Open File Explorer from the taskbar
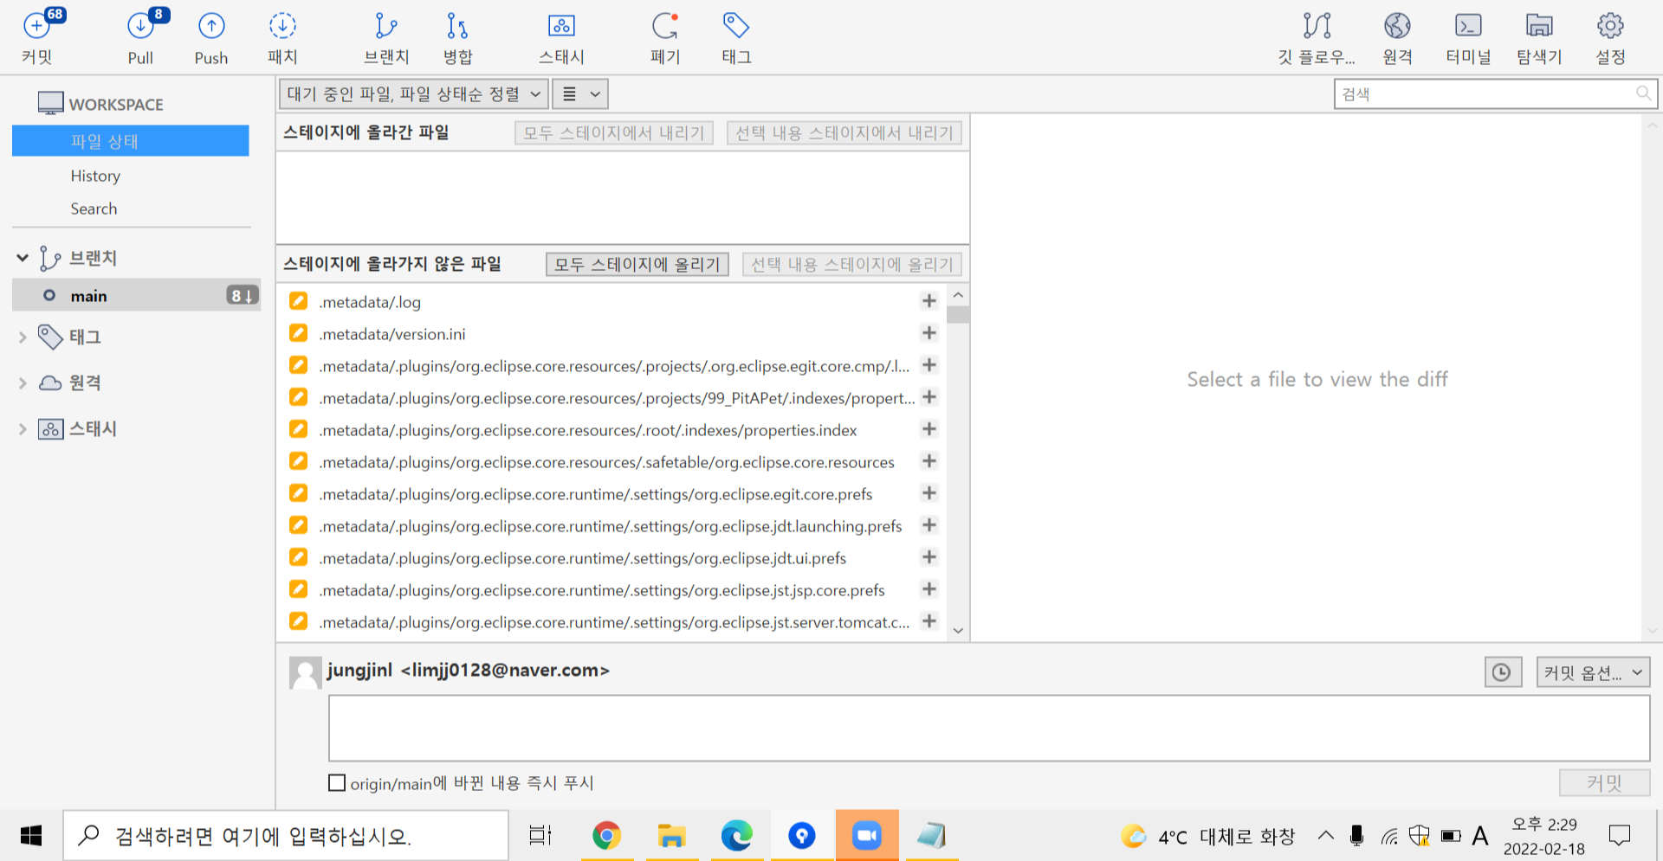This screenshot has width=1663, height=861. pyautogui.click(x=671, y=836)
